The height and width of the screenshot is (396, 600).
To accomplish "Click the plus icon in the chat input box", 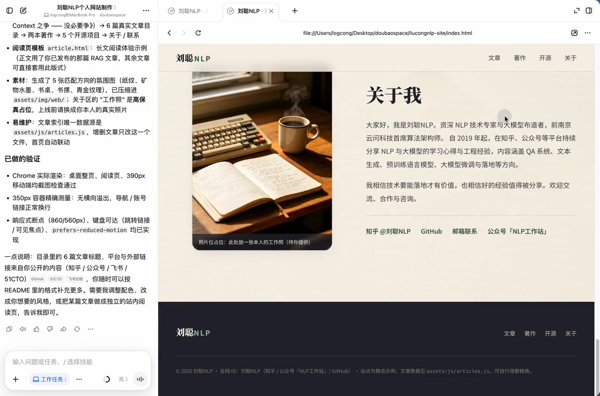I will click(15, 379).
